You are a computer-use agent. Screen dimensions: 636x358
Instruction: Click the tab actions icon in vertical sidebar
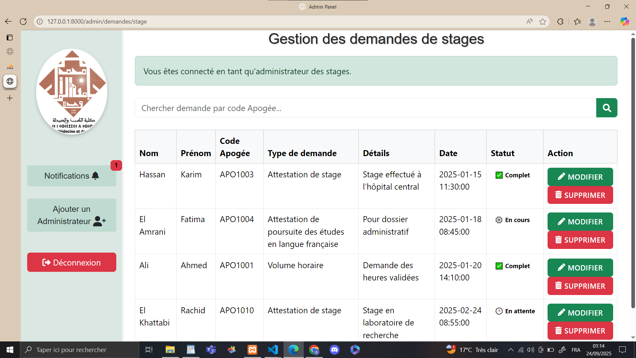10,37
